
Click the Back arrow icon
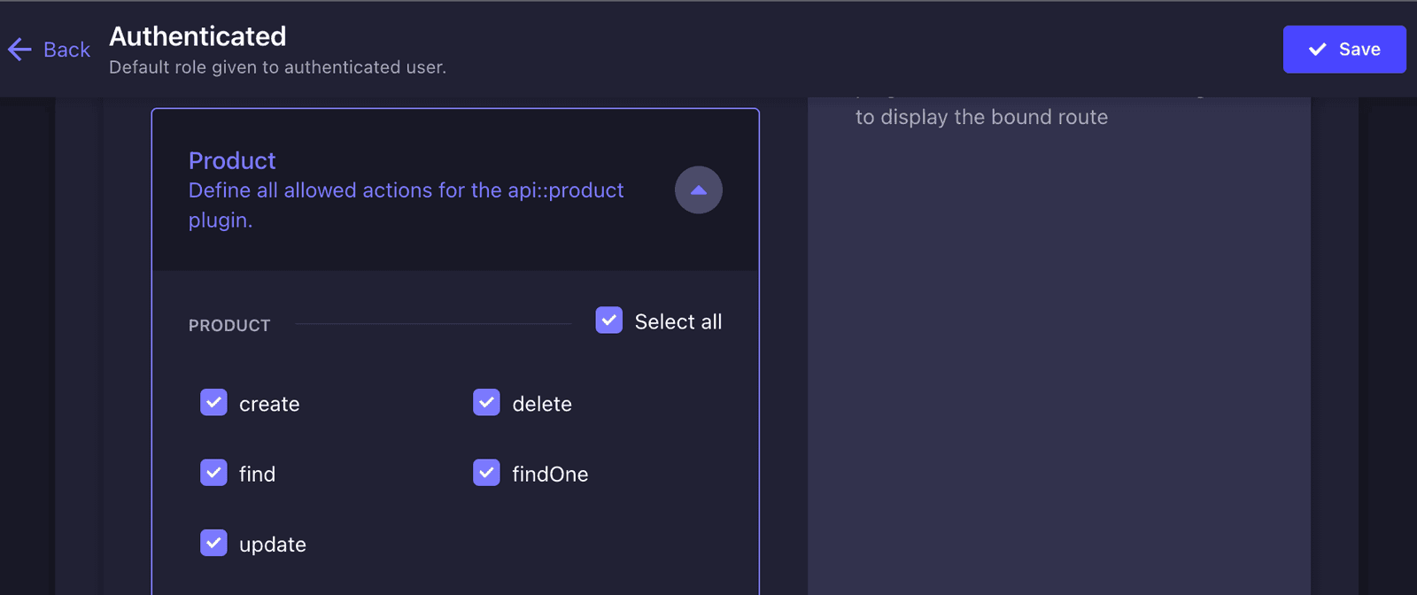click(x=19, y=50)
